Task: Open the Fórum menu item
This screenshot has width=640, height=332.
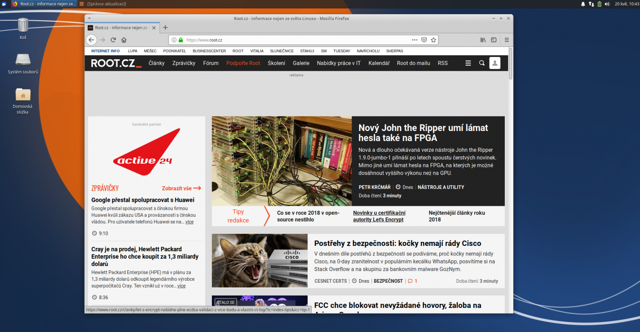Action: pos(211,63)
